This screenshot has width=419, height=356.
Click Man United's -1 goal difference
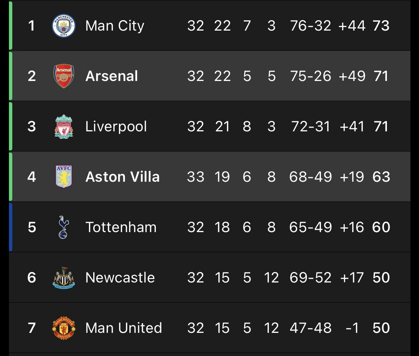coord(352,328)
